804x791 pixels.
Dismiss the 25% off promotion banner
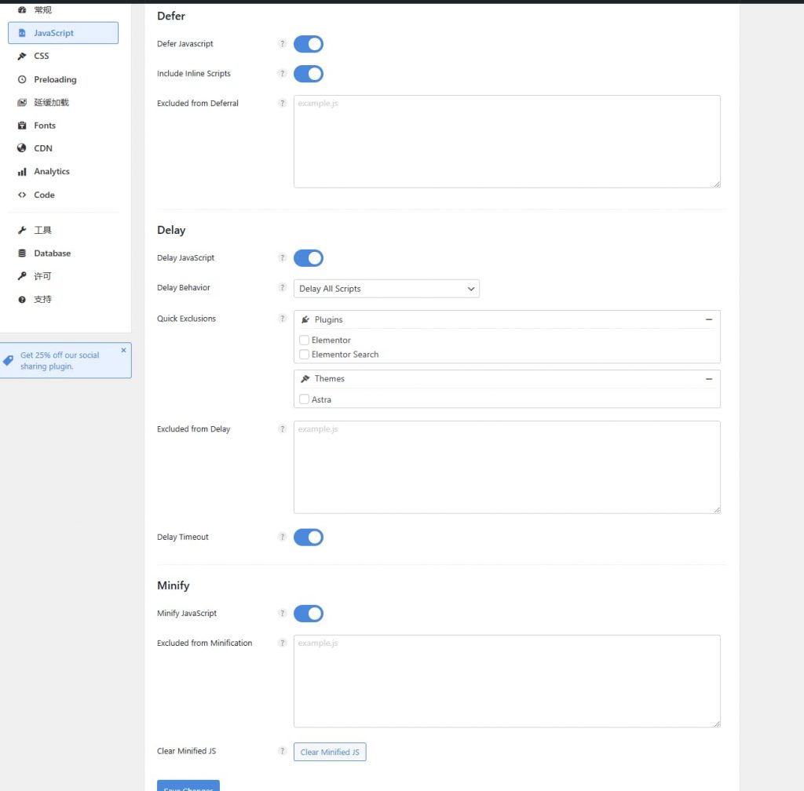click(123, 351)
